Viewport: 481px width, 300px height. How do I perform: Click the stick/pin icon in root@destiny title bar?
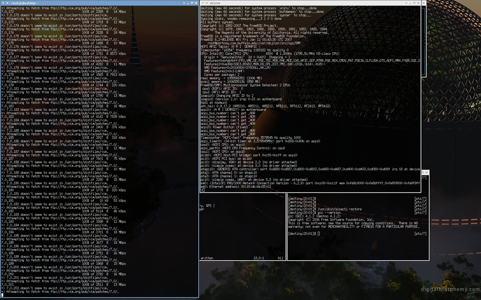(x=7, y=3)
